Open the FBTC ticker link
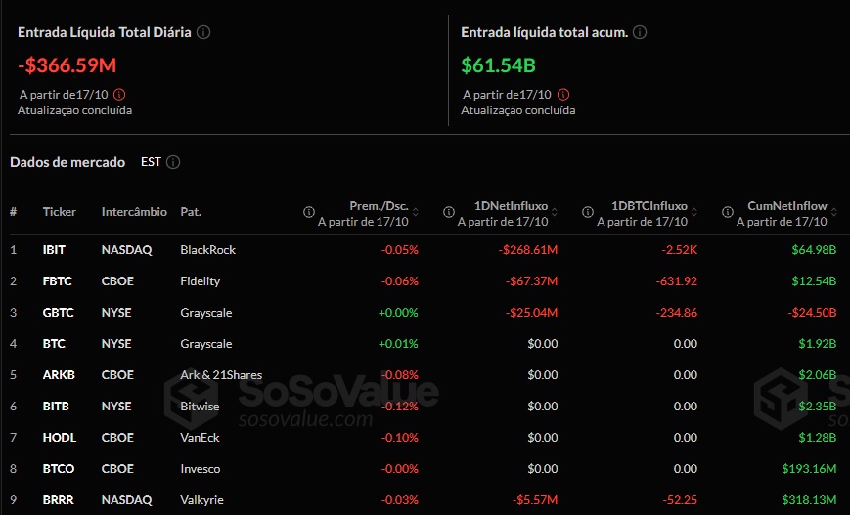 tap(56, 281)
